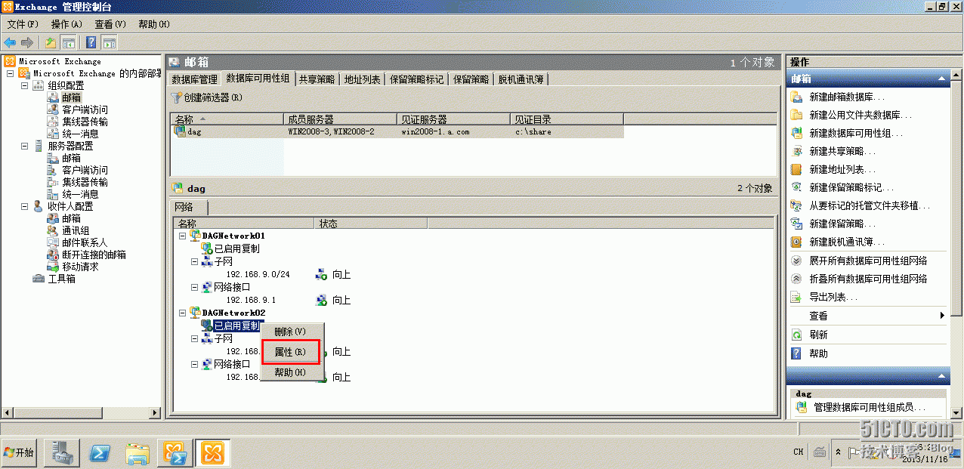Open Windows Explorer from the taskbar
Screen dimensions: 964x469
point(137,452)
